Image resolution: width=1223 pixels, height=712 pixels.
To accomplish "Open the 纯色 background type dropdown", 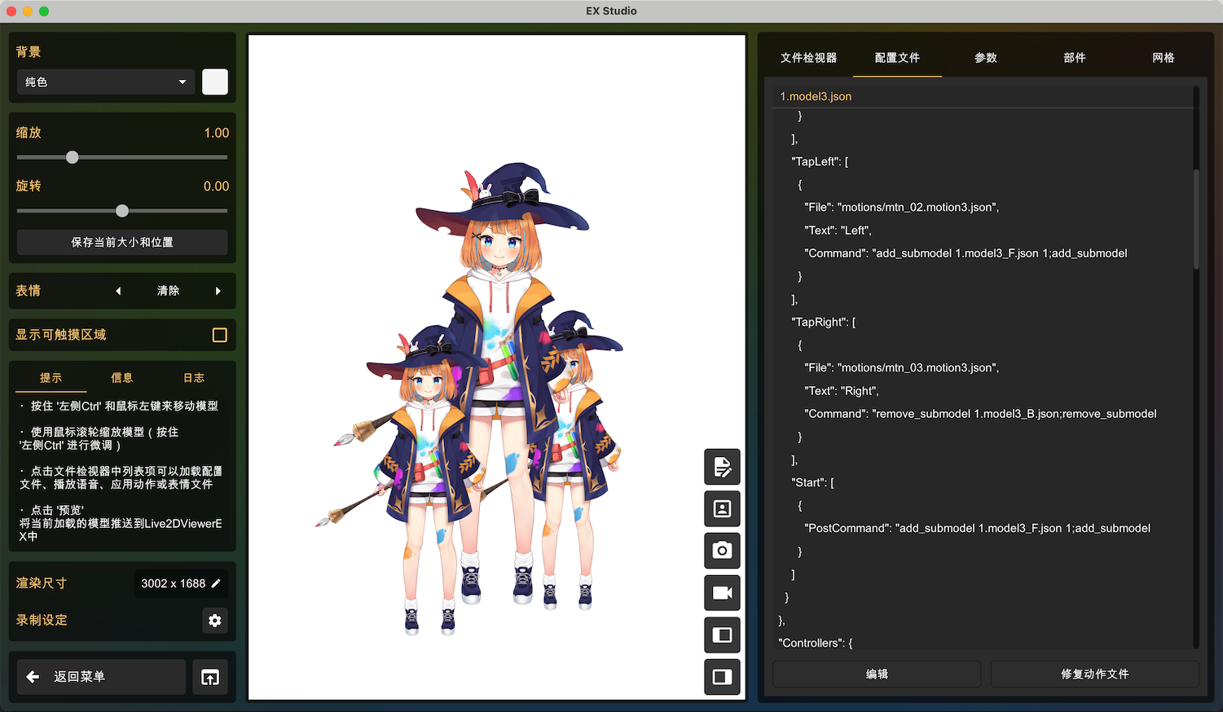I will pos(106,82).
